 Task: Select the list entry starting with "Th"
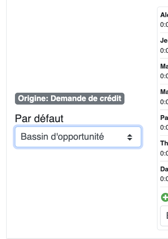click(x=164, y=148)
